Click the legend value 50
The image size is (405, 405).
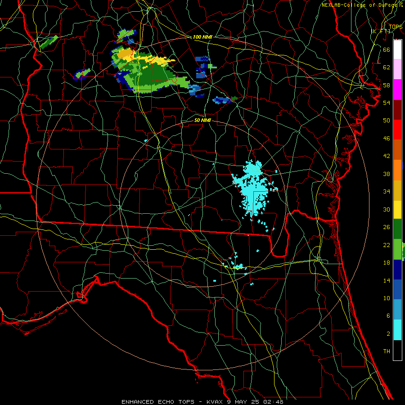click(387, 120)
